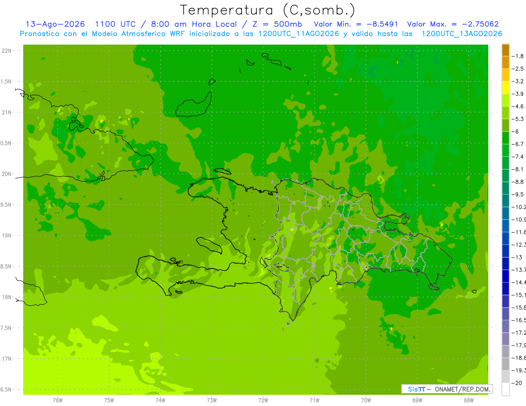Select the level label "Z = 500mb"
Screen dimensions: 526x406
point(277,24)
